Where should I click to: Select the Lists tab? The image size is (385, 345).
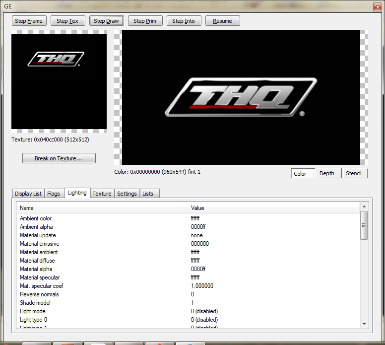[148, 194]
